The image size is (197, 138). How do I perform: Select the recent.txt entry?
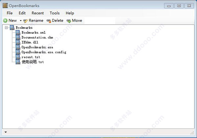31,57
